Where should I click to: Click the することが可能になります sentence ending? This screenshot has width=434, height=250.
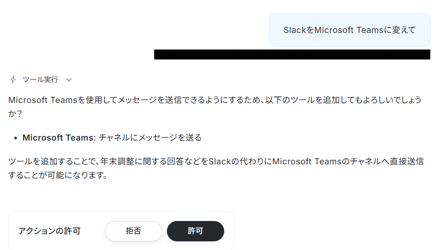[x=58, y=175]
